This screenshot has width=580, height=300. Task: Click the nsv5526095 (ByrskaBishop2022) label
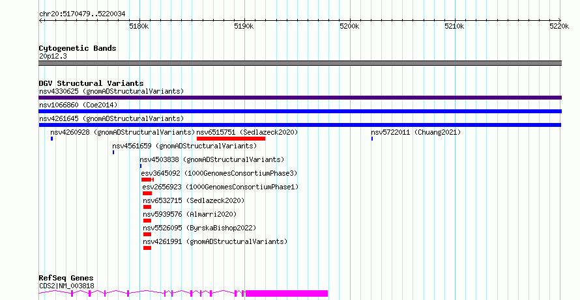200,228
